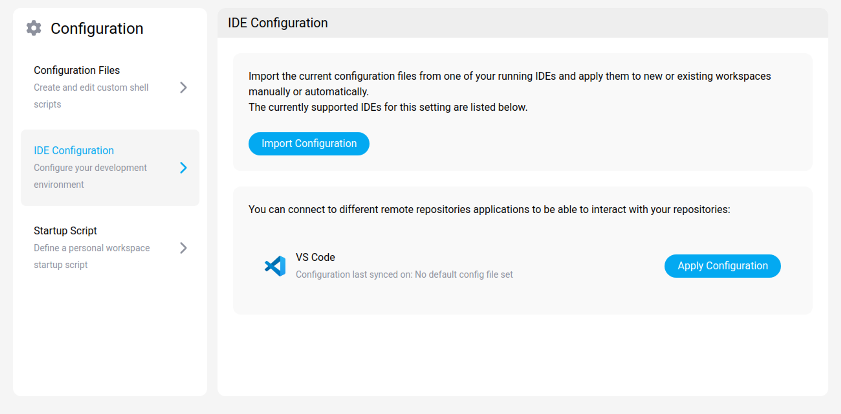Click the Import Configuration button
This screenshot has height=414, width=841.
pyautogui.click(x=309, y=143)
